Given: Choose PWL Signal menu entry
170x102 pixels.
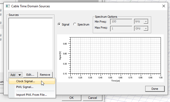Looking at the screenshot, I should tap(32, 87).
